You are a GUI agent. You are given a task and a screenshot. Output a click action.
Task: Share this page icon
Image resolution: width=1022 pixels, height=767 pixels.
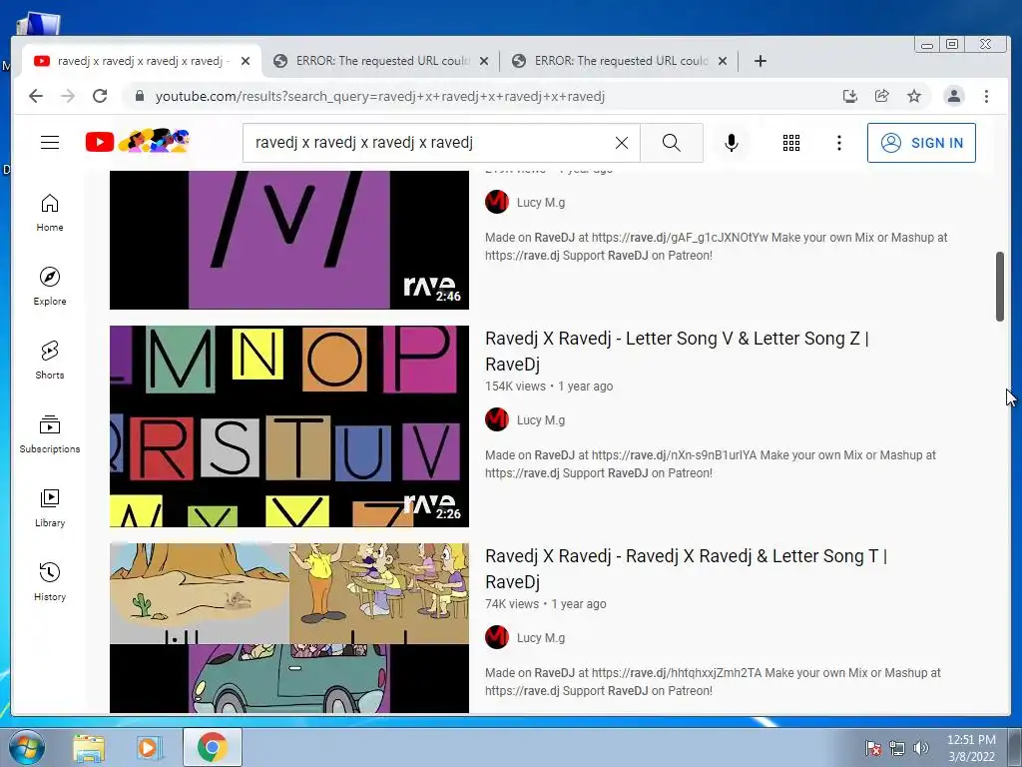point(882,97)
